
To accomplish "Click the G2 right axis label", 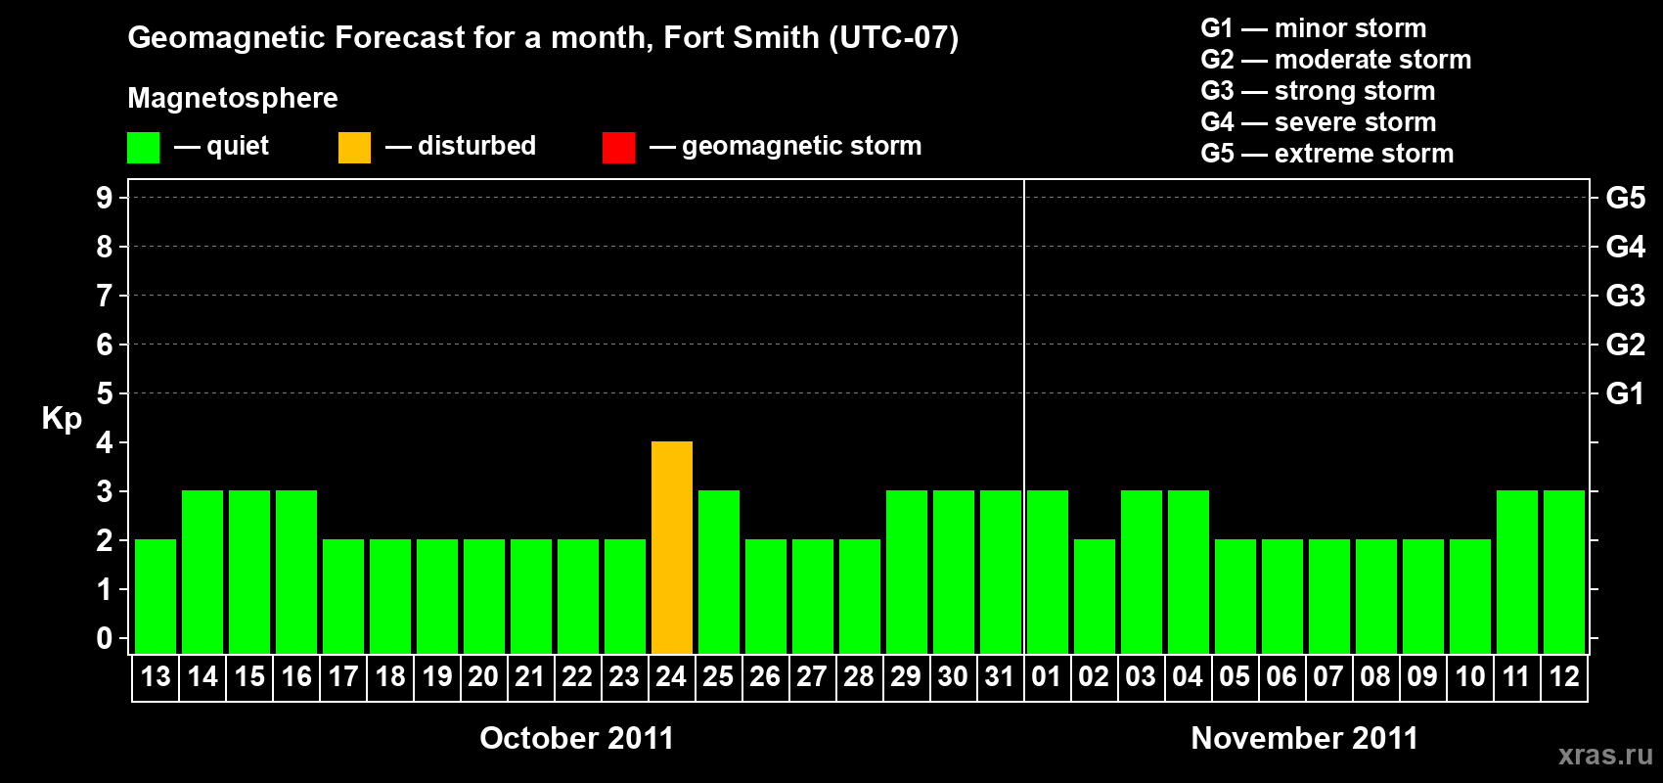I will pyautogui.click(x=1626, y=345).
